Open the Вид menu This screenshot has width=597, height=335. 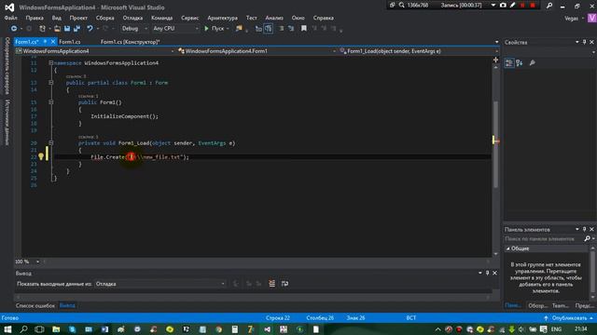pos(56,18)
